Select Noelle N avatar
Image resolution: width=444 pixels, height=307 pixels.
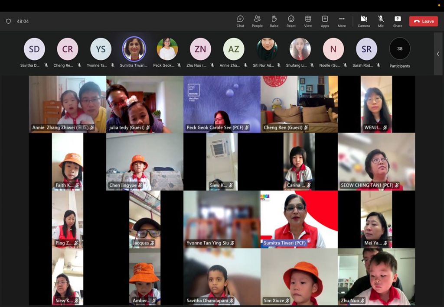pos(333,49)
